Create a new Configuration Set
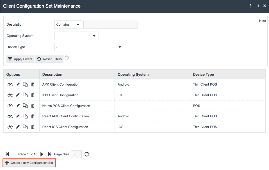269x170 pixels. [29, 163]
